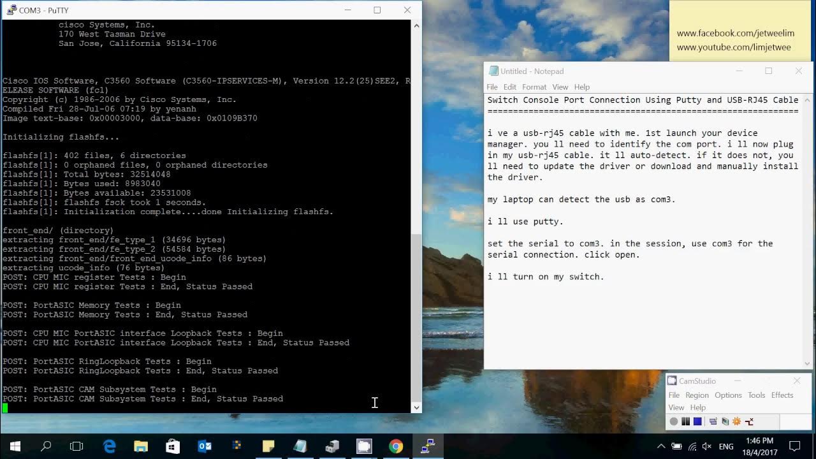Open CamStudio Effects menu

[x=782, y=395]
